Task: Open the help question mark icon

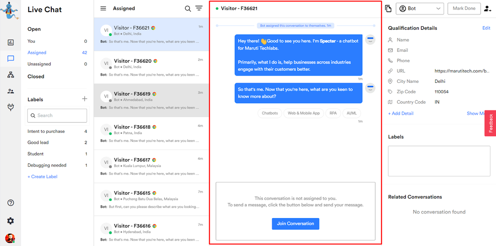Action: pos(10,203)
